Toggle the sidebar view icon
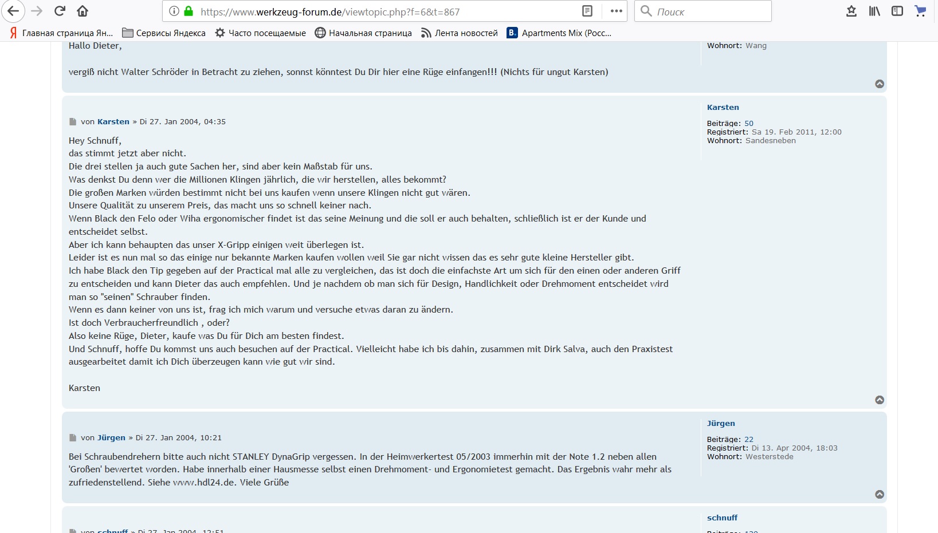Image resolution: width=938 pixels, height=533 pixels. [x=897, y=11]
